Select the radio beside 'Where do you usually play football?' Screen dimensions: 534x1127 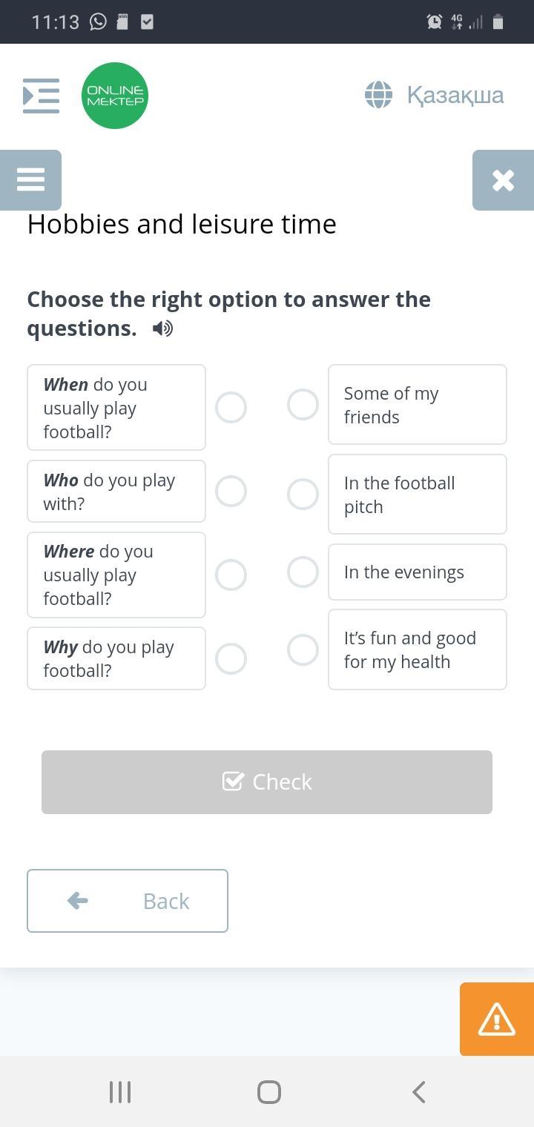[231, 575]
